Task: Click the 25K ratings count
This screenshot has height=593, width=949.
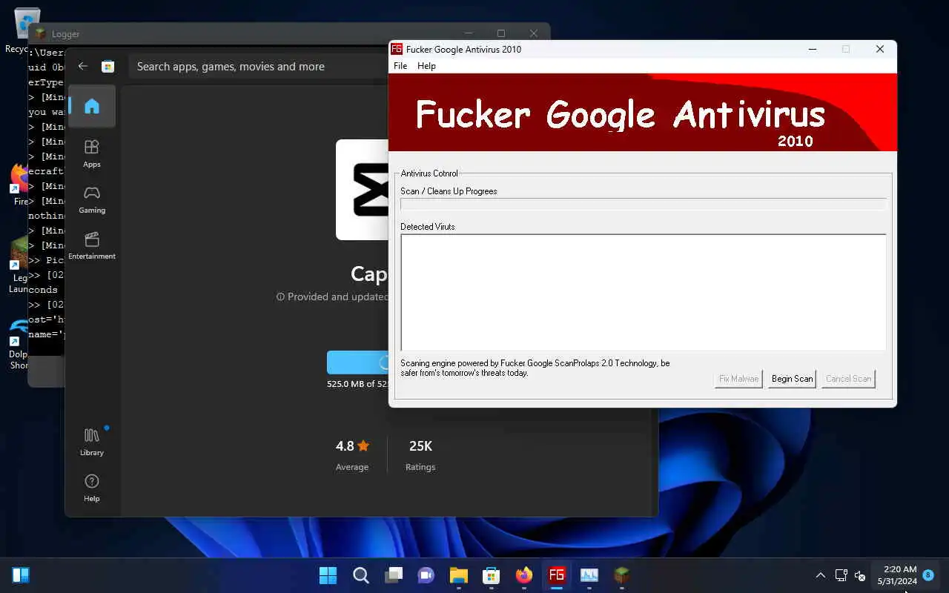Action: click(420, 446)
